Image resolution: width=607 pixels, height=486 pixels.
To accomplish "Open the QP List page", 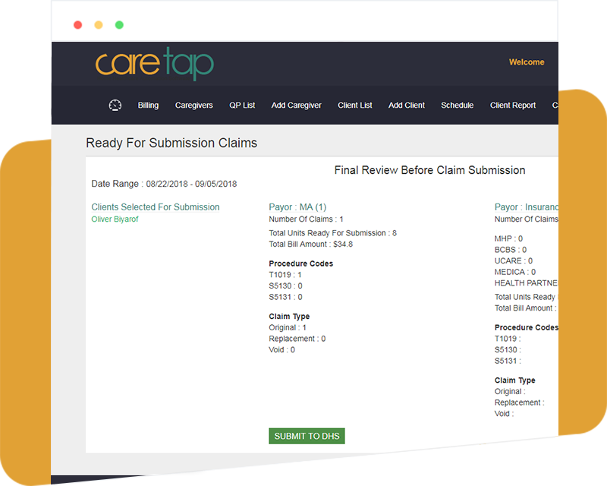I will 242,106.
